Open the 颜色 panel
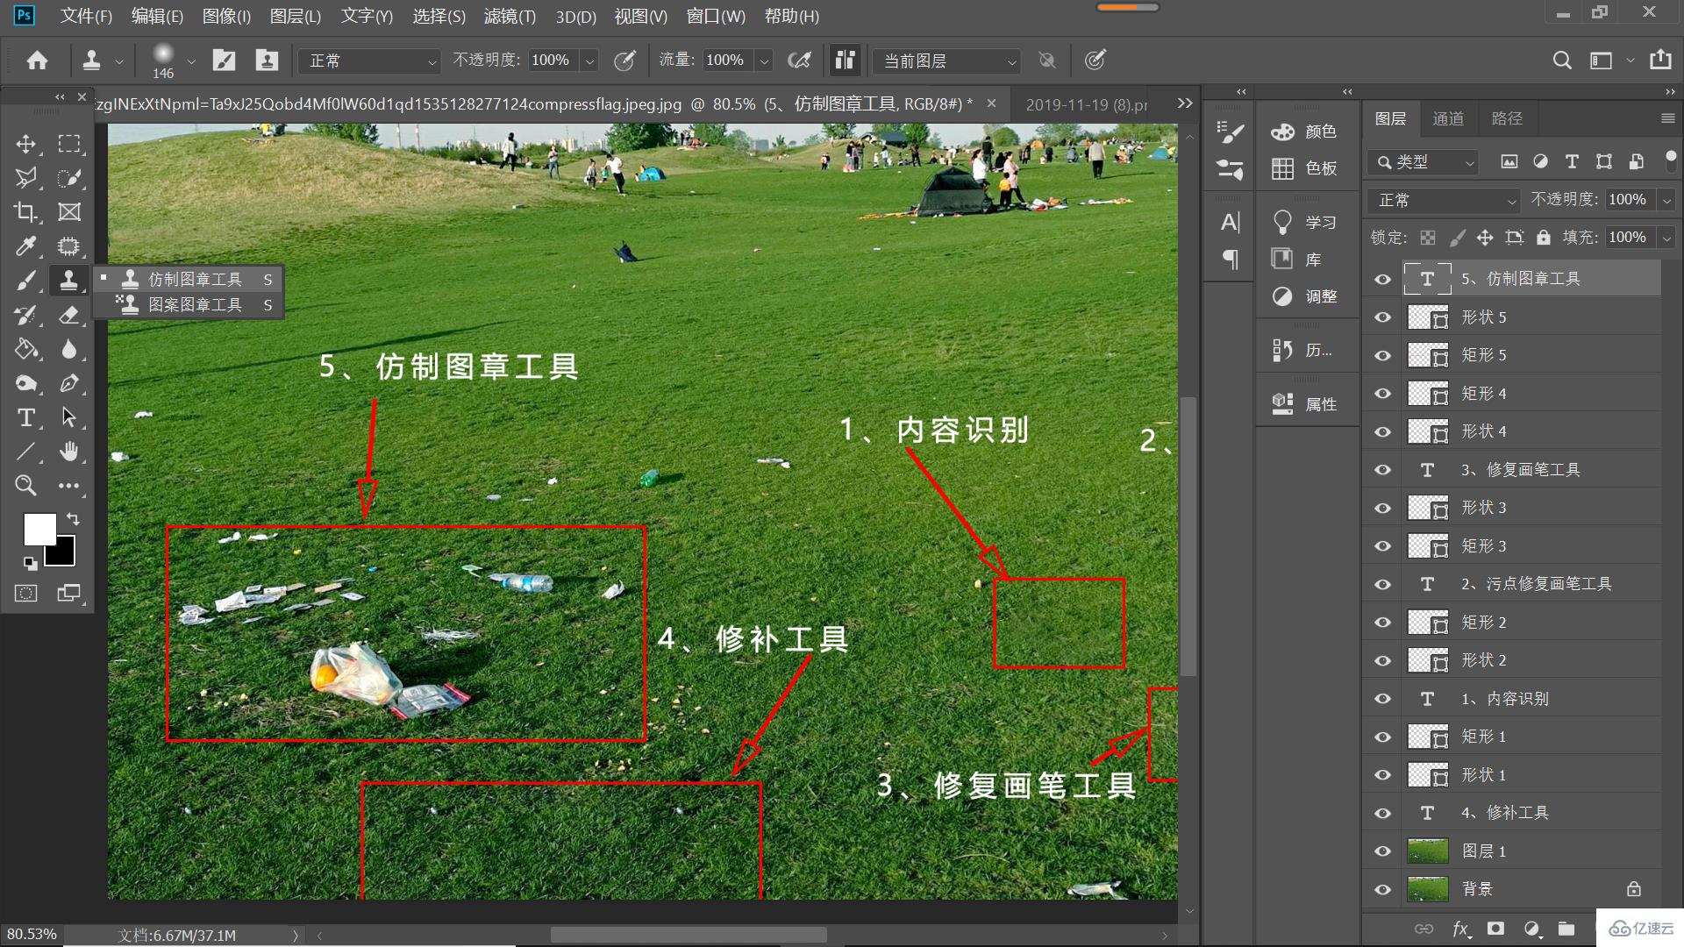Viewport: 1684px width, 947px height. 1304,132
